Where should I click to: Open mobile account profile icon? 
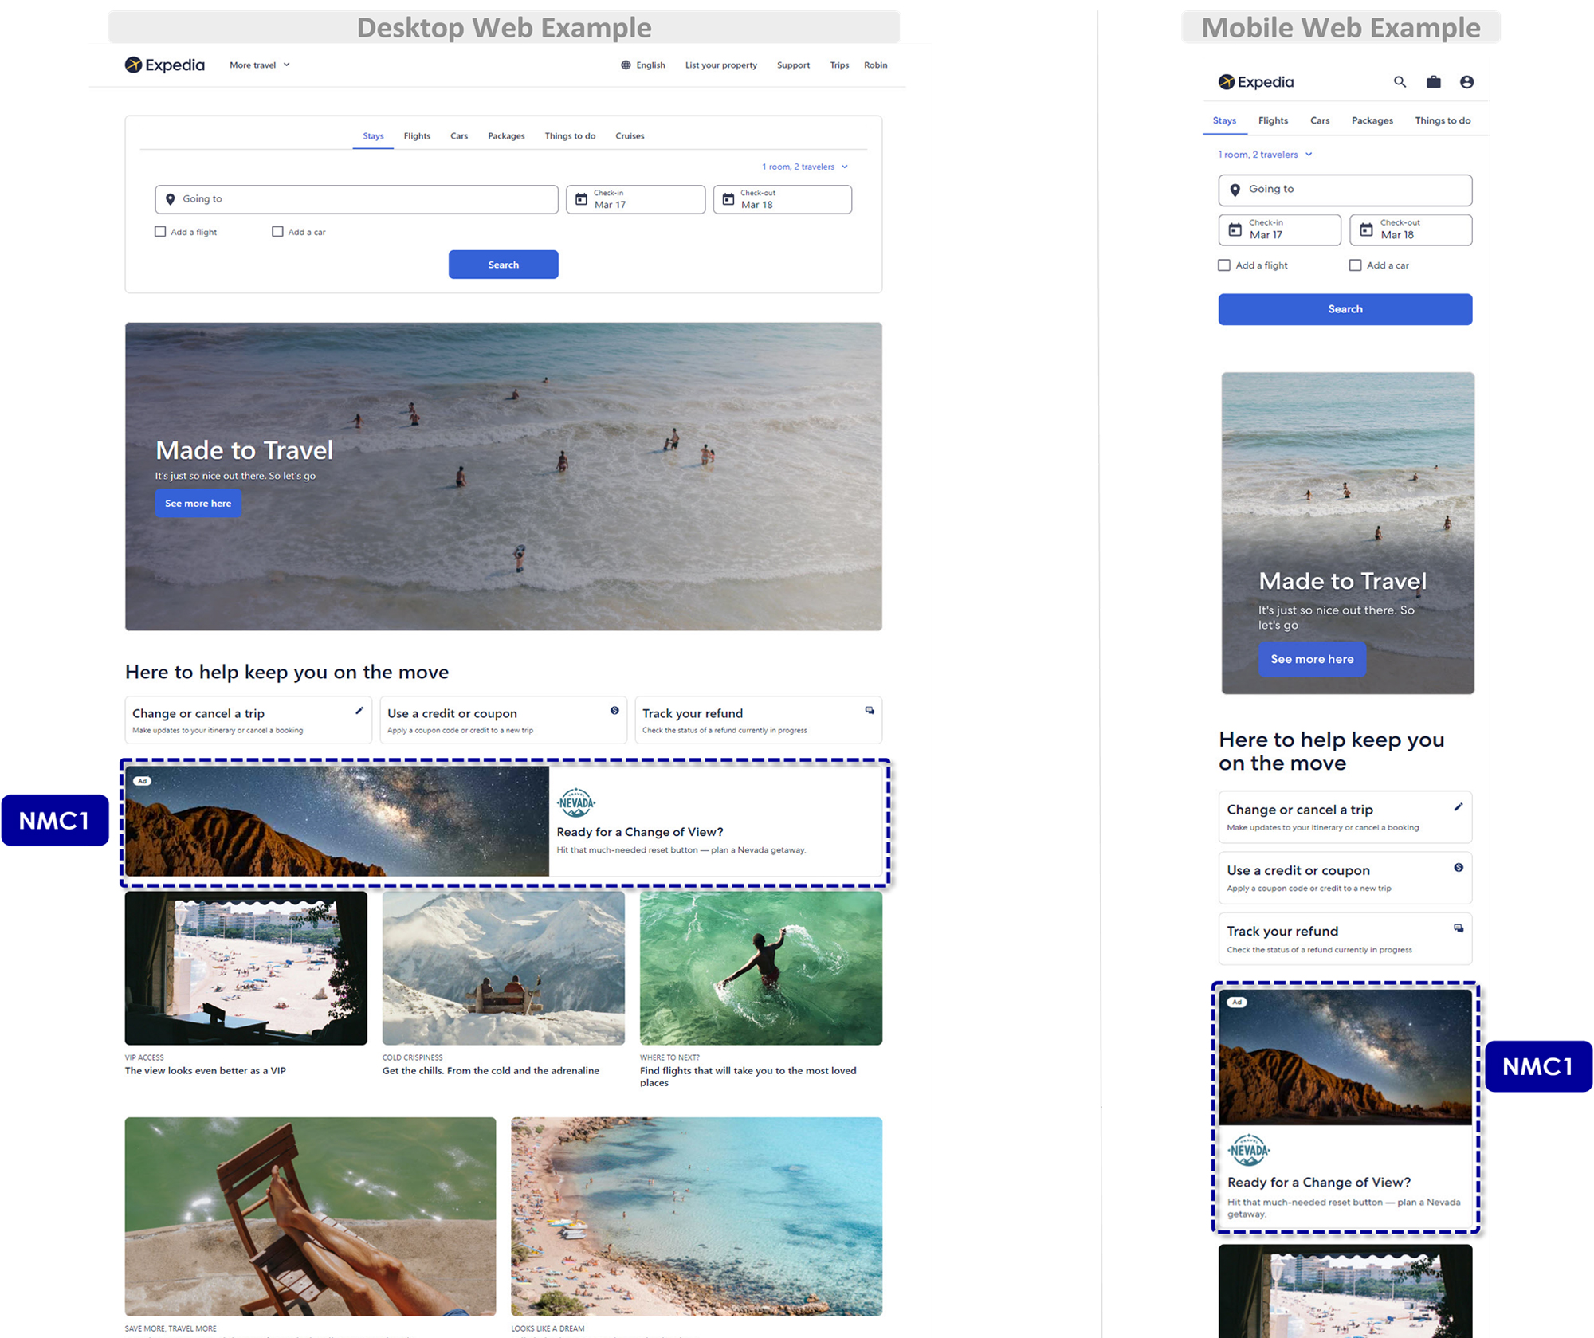[1466, 82]
